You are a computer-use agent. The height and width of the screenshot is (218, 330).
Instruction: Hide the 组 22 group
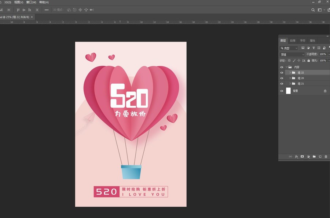pos(282,73)
